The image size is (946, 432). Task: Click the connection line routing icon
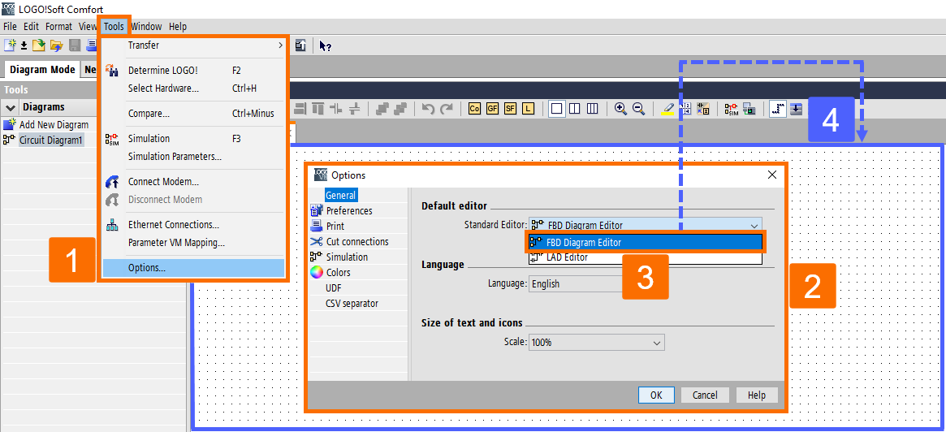point(778,109)
